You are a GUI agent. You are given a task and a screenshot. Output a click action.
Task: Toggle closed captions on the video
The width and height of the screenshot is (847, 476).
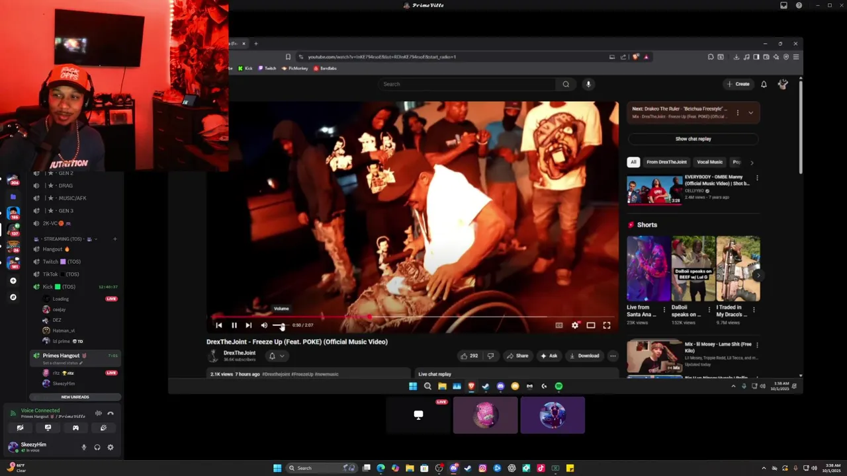559,325
